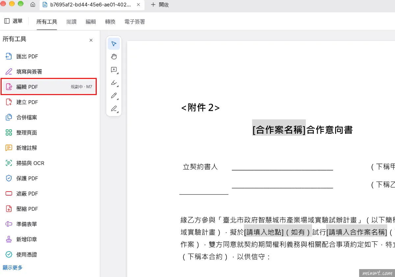
Task: Click the 遮蔽 PDF icon
Action: point(9,194)
